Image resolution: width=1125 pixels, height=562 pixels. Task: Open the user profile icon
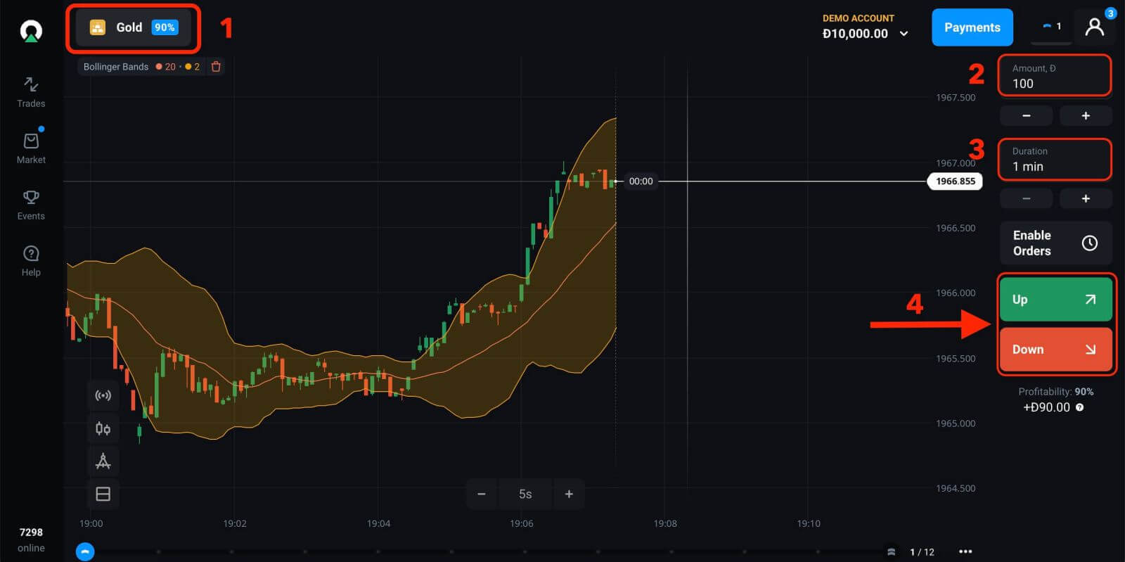(x=1094, y=27)
